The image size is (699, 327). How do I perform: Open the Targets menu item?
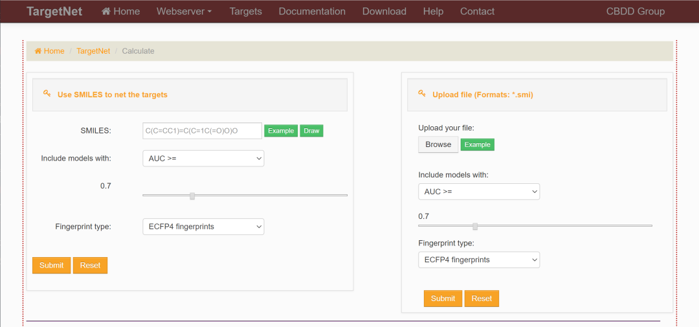246,12
